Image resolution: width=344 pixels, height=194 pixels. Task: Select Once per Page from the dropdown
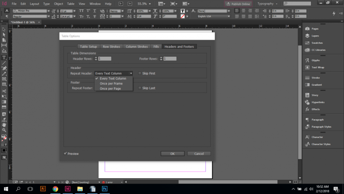[x=111, y=89]
